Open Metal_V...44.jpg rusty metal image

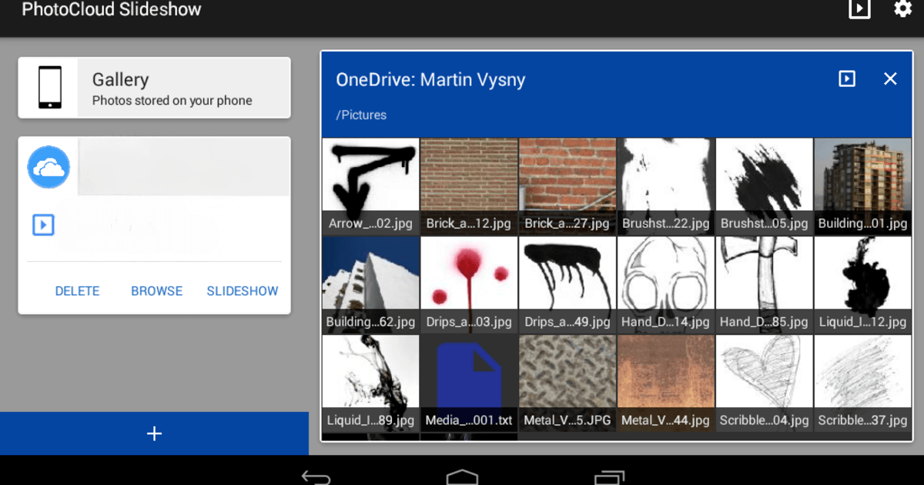(666, 383)
